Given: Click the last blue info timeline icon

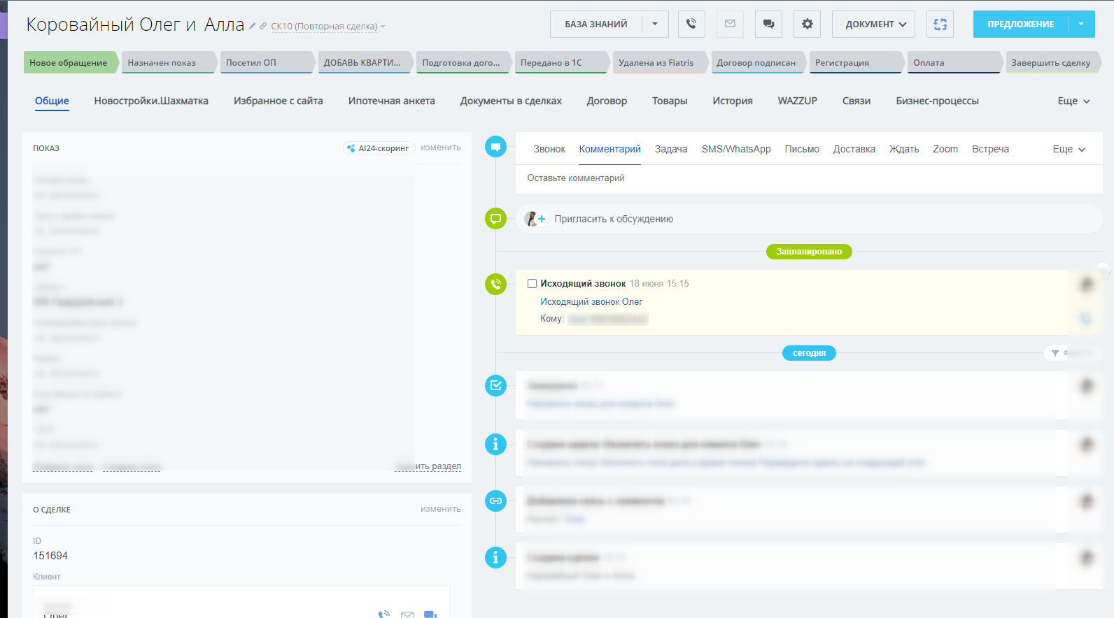Looking at the screenshot, I should click(x=495, y=557).
